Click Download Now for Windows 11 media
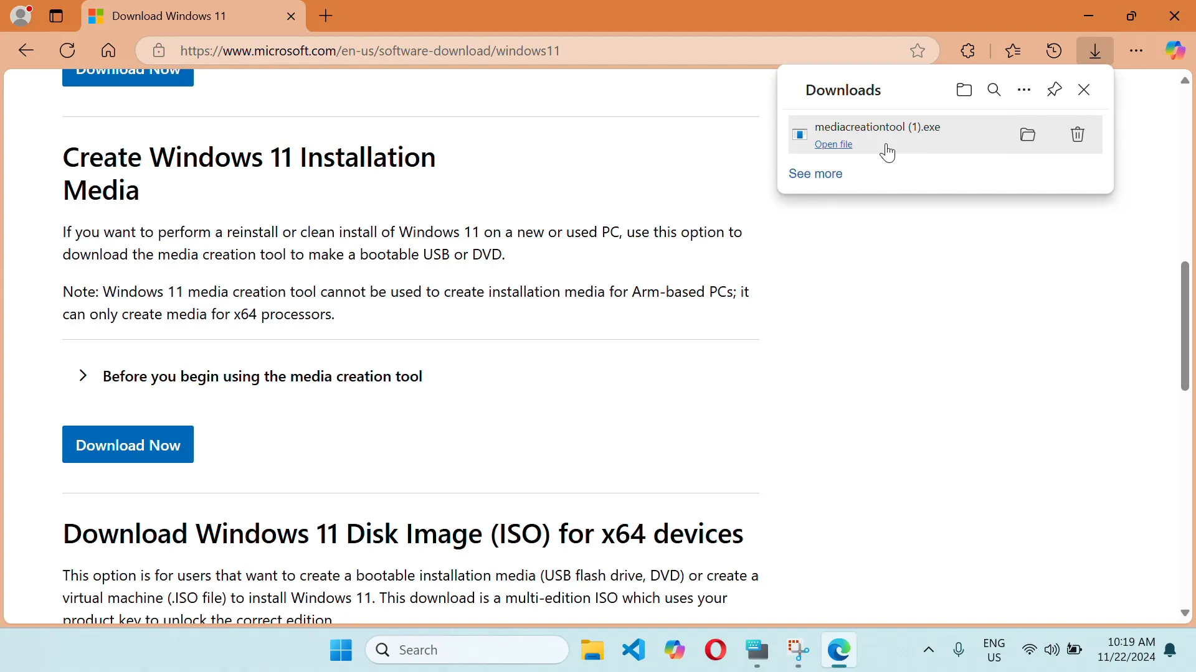 click(128, 445)
